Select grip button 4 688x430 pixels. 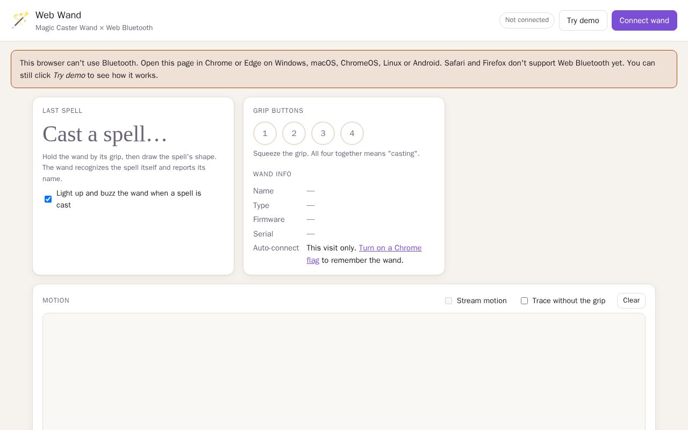coord(352,133)
